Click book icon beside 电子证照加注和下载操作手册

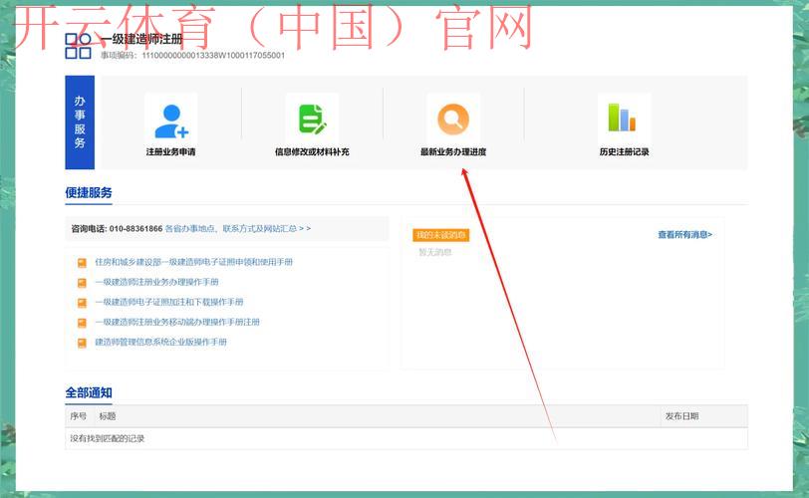pos(82,303)
